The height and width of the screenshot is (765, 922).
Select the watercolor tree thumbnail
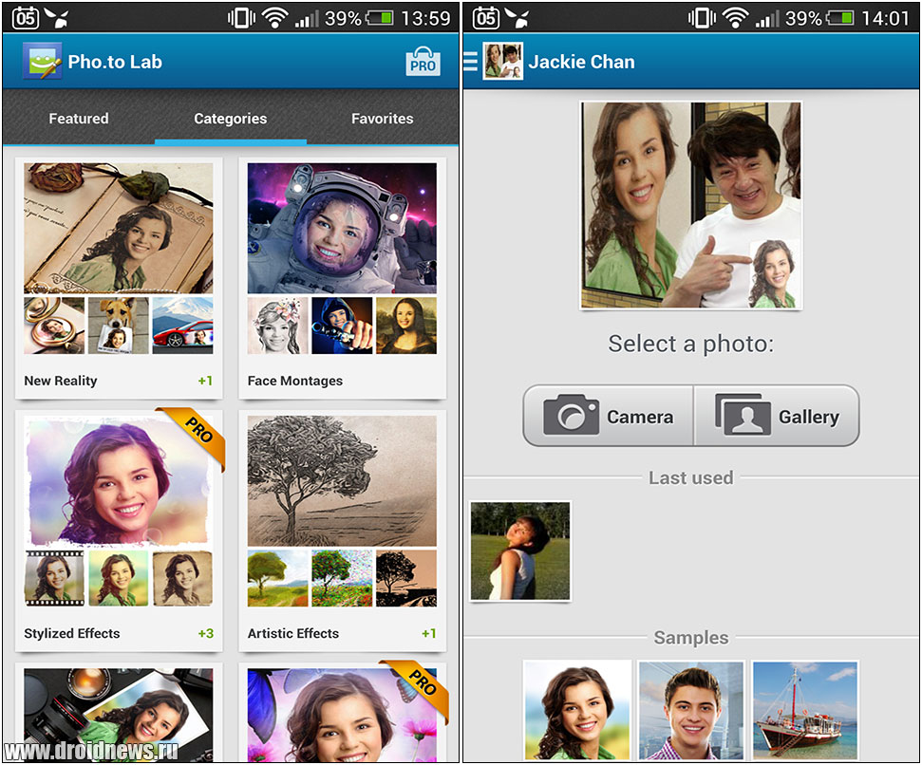pyautogui.click(x=277, y=578)
